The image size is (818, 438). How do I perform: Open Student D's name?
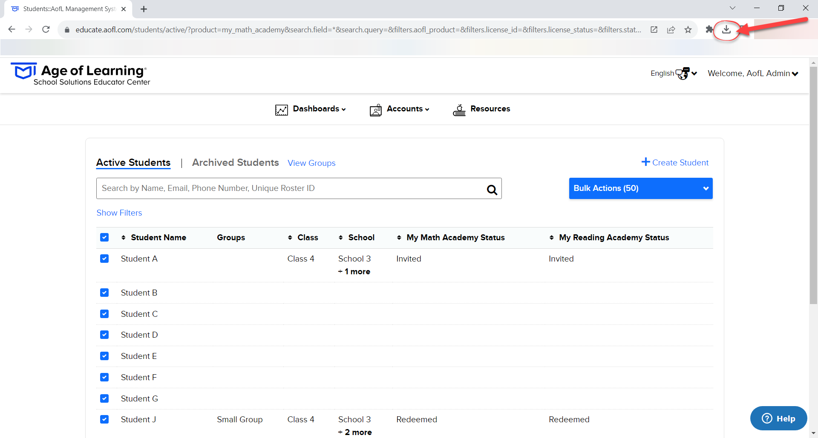[x=139, y=335]
